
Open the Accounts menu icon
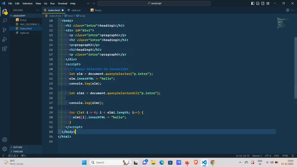point(4,140)
